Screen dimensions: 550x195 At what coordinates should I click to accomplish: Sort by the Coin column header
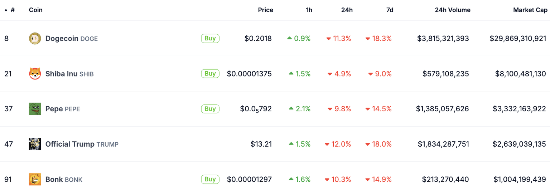click(x=35, y=10)
